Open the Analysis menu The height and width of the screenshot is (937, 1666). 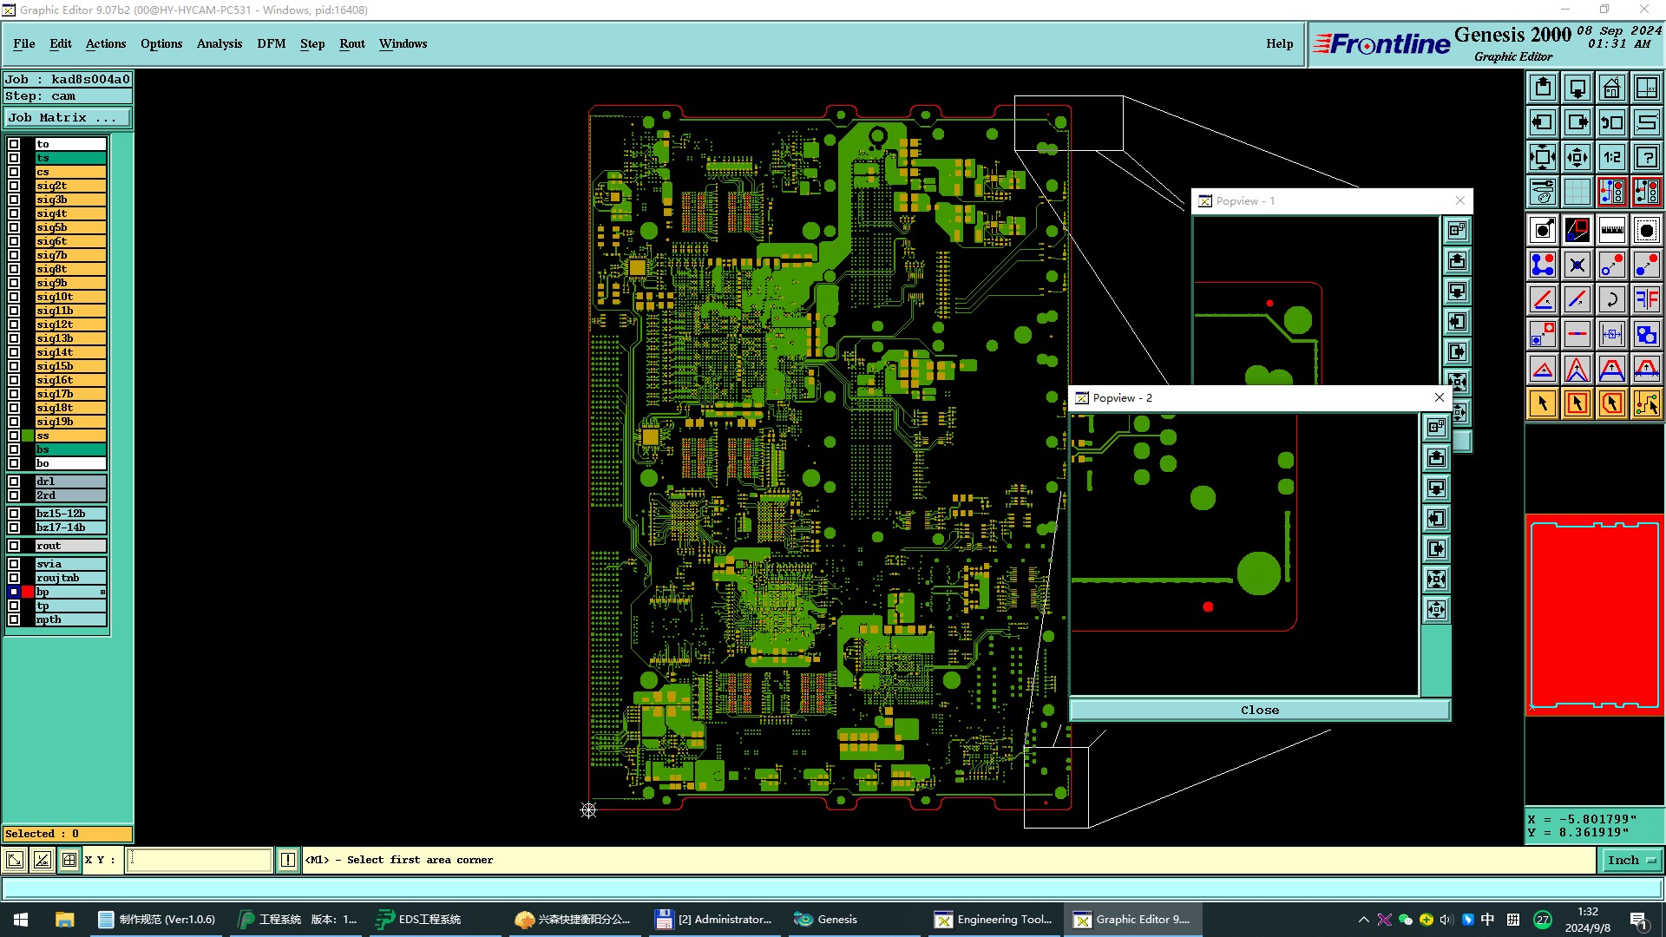219,43
